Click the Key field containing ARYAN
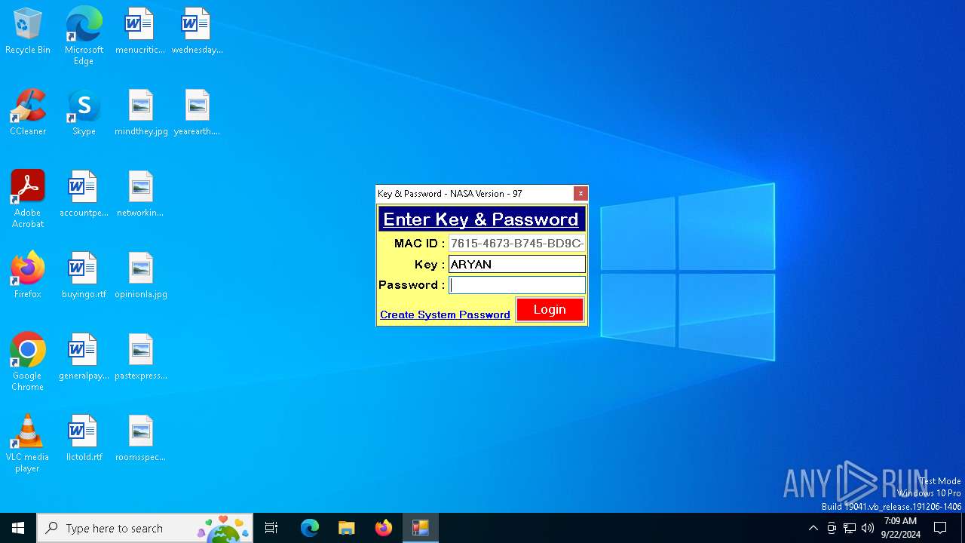Viewport: 965px width, 543px height. [517, 264]
